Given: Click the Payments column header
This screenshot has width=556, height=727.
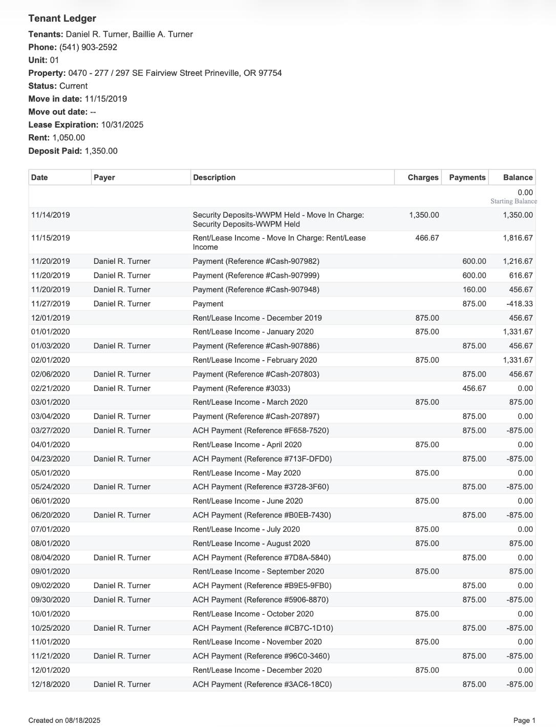Looking at the screenshot, I should [467, 177].
